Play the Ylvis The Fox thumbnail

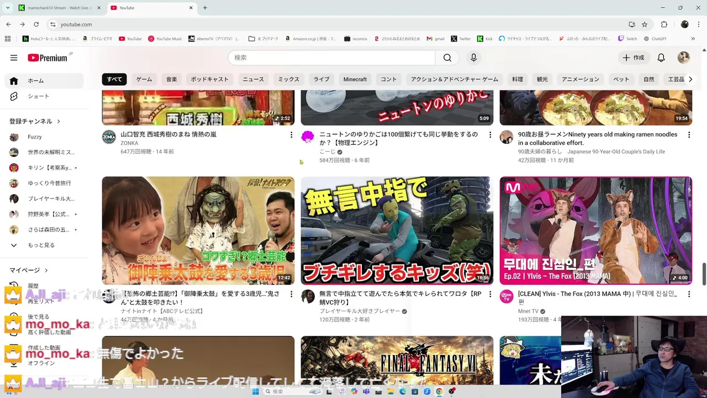pos(595,231)
